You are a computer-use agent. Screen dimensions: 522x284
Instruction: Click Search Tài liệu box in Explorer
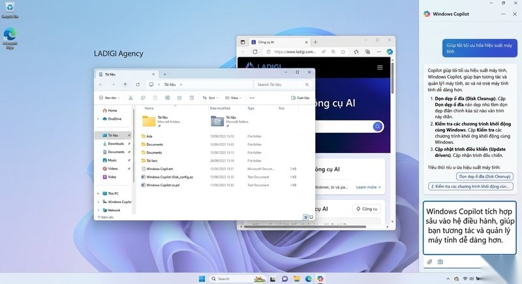coord(284,85)
